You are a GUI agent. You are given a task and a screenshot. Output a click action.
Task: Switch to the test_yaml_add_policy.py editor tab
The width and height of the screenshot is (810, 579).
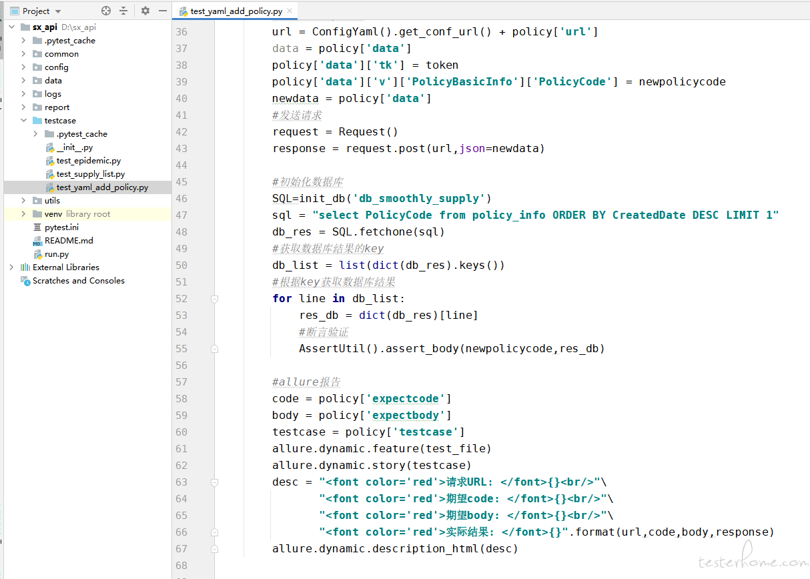coord(236,11)
